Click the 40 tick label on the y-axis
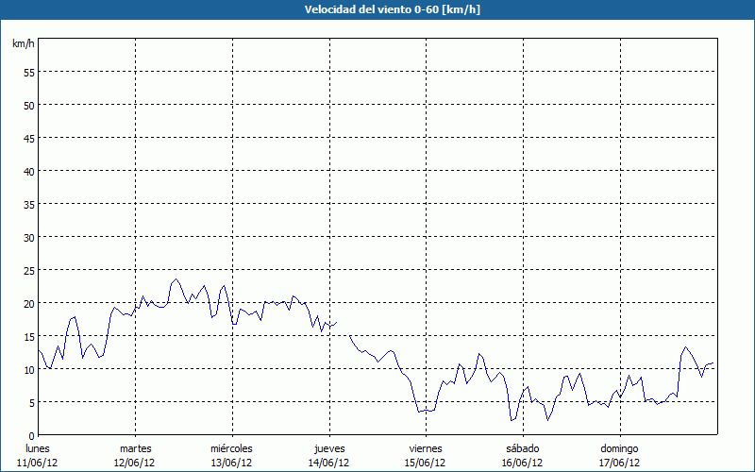755x472 pixels. [28, 171]
